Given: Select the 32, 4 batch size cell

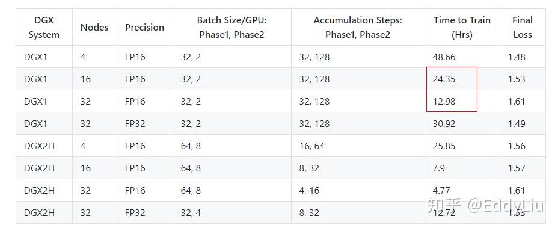Looking at the screenshot, I should pos(191,212).
